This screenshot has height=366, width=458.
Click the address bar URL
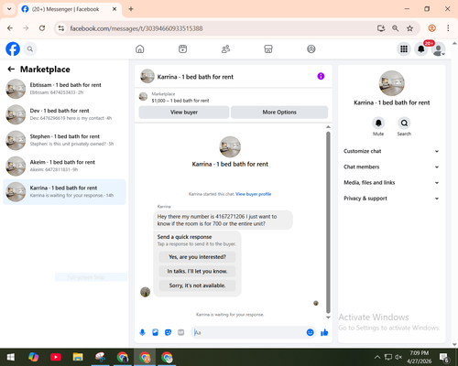click(x=136, y=28)
